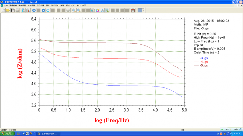This screenshot has height=136, width=243.
Task: Open the 文件 menu
Action: coord(6,5)
